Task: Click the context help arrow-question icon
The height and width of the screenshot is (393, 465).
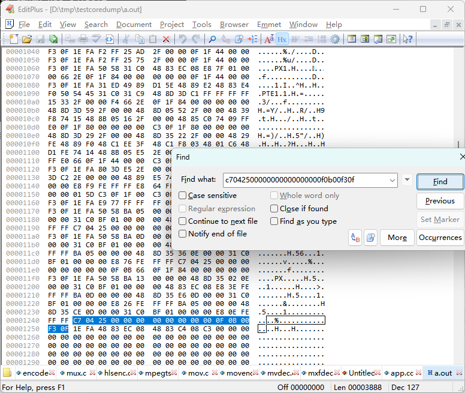Action: (x=407, y=39)
